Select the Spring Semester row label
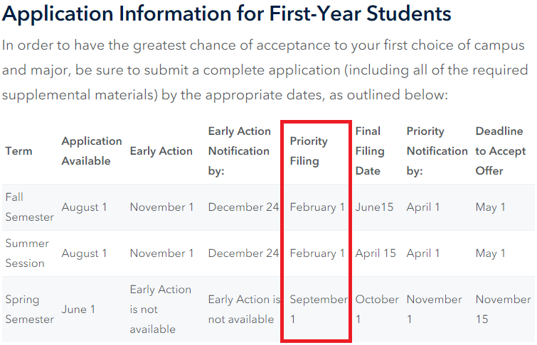537x345 pixels. tap(29, 310)
